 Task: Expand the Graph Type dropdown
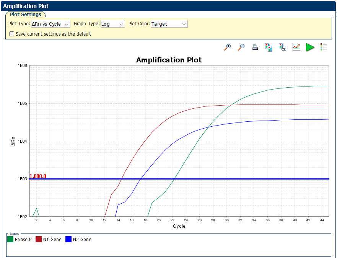[x=112, y=24]
